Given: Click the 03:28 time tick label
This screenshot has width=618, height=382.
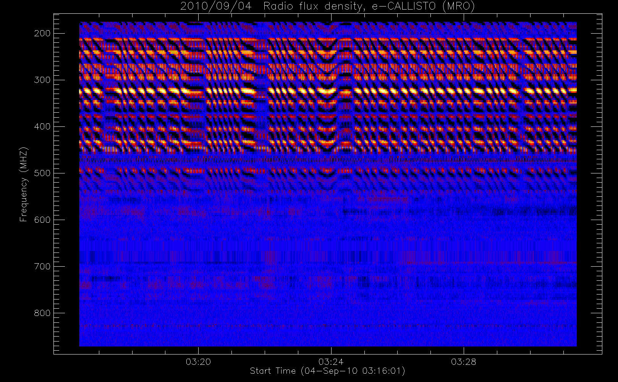Looking at the screenshot, I should click(x=463, y=362).
